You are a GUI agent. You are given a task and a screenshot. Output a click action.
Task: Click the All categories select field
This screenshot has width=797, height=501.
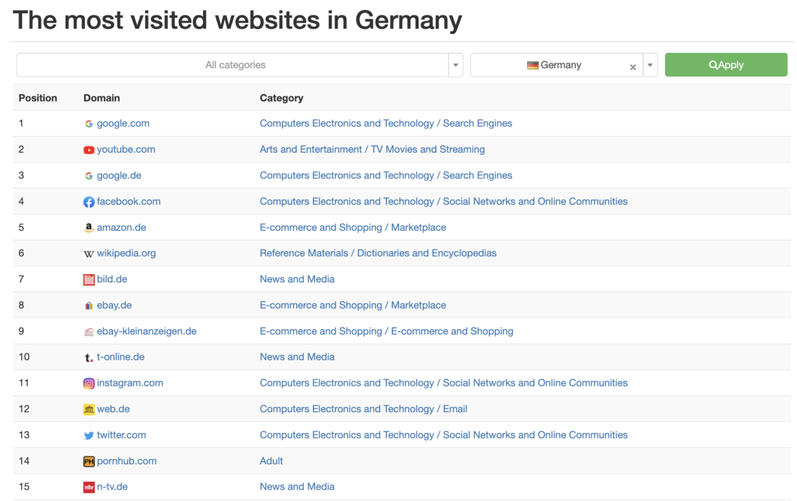coord(240,65)
